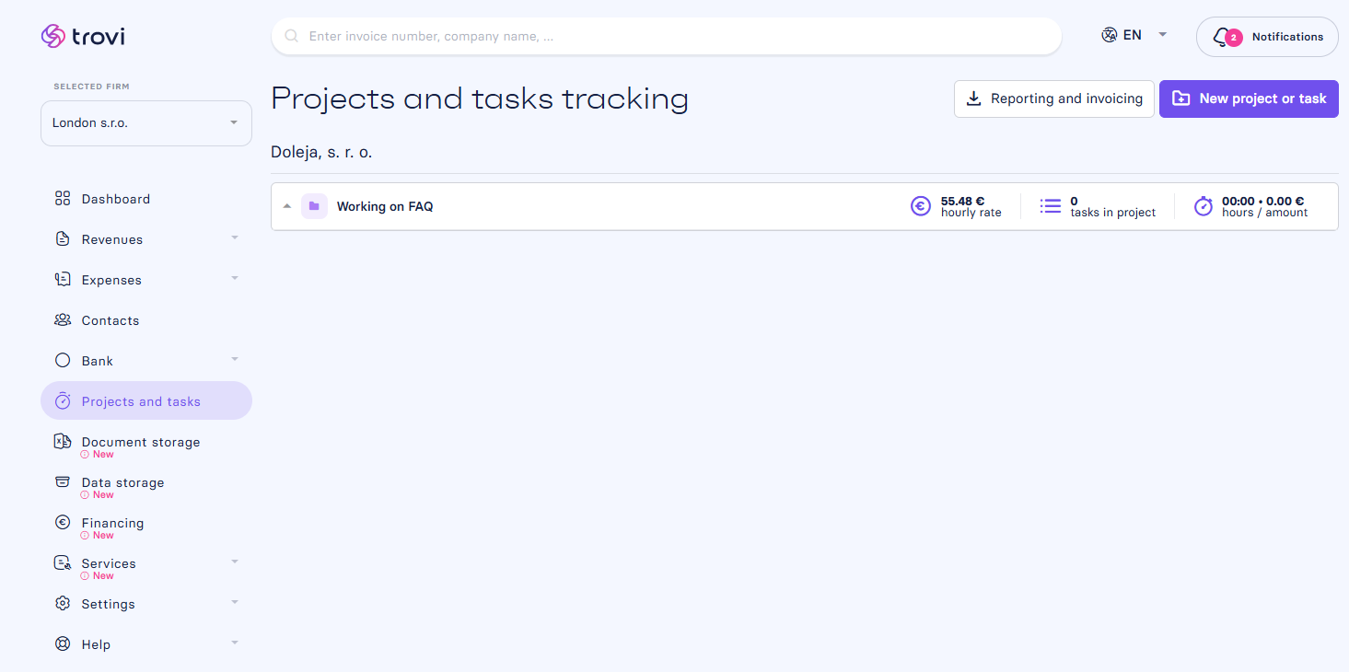Click the magnifier icon in search bar
The width and height of the screenshot is (1349, 672).
292,37
